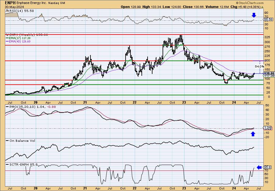Click the Volume 12.6M value
Image resolution: width=275 pixels, height=191 pixels.
217,7
